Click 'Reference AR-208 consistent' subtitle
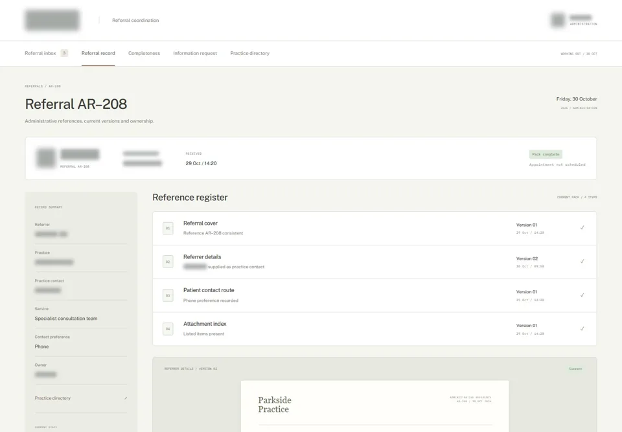This screenshot has height=432, width=622. [213, 233]
